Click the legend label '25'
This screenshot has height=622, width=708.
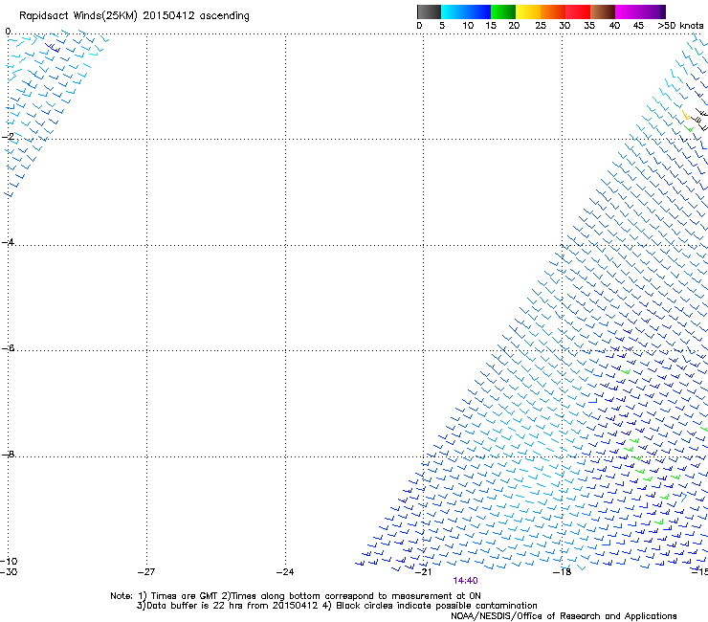541,26
